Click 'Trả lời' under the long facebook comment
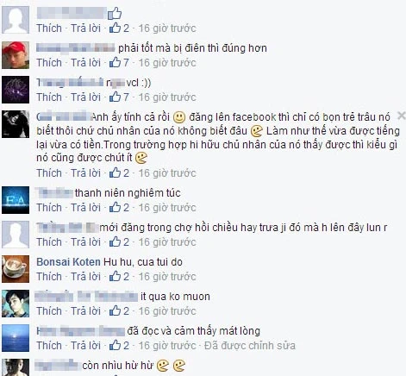406x376 pixels. 85,173
